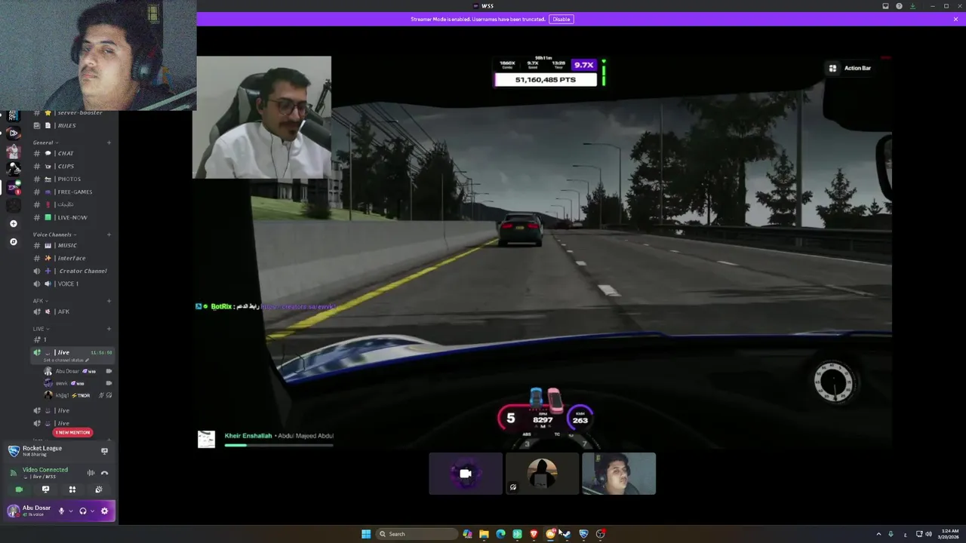The image size is (966, 543).
Task: Click Add a Server plus icon
Action: (x=13, y=223)
